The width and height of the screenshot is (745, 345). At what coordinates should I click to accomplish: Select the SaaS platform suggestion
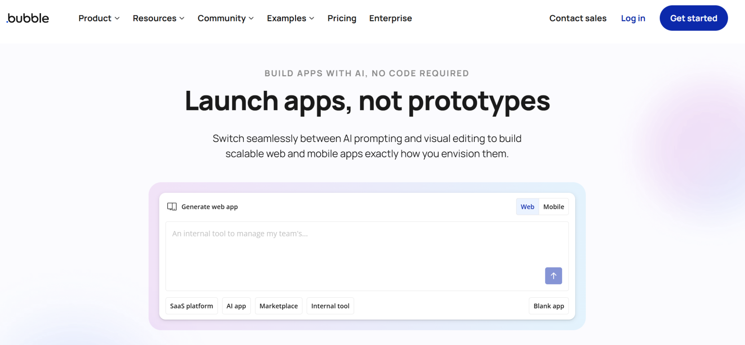(192, 306)
